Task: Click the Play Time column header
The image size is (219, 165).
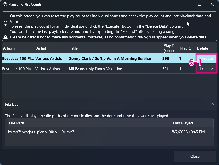Action: (171, 48)
